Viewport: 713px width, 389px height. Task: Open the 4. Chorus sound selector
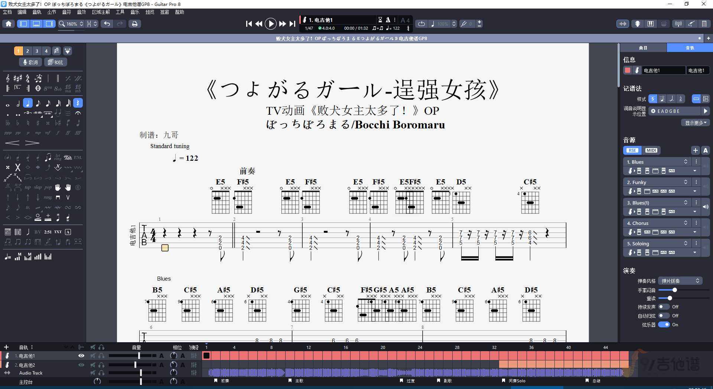(657, 223)
